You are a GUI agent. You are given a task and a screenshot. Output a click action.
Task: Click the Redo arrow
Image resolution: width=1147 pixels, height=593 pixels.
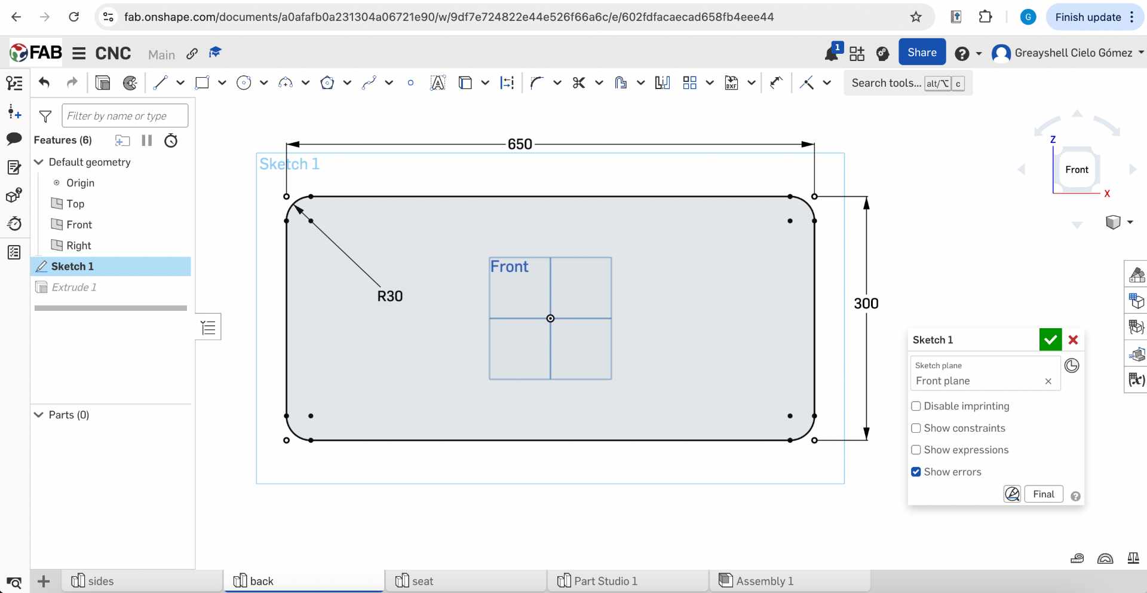coord(72,82)
